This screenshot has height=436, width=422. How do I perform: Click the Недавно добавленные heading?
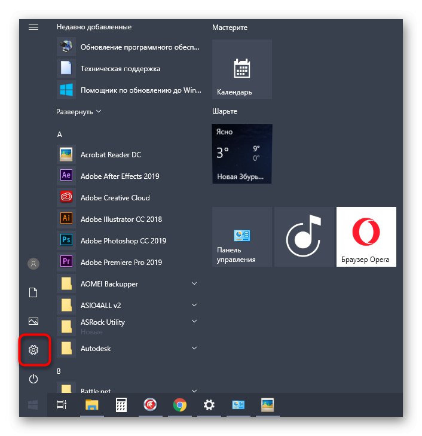click(94, 27)
